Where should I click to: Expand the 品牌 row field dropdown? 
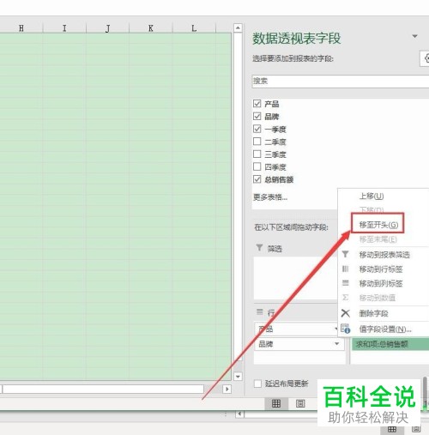click(x=337, y=343)
